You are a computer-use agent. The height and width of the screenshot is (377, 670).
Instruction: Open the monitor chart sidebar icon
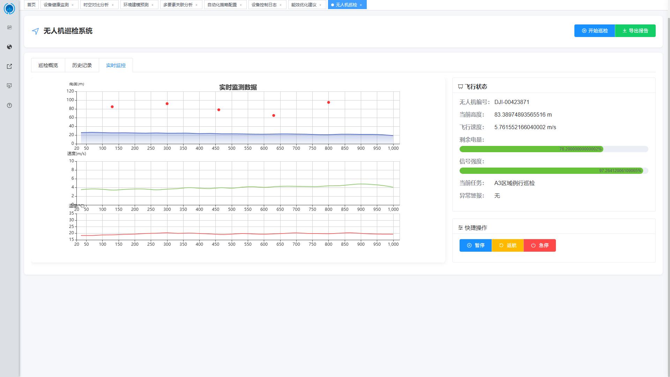click(9, 86)
